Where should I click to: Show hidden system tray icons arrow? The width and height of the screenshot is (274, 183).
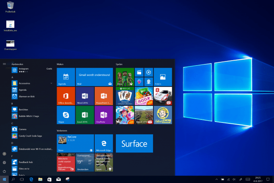[x=216, y=179]
